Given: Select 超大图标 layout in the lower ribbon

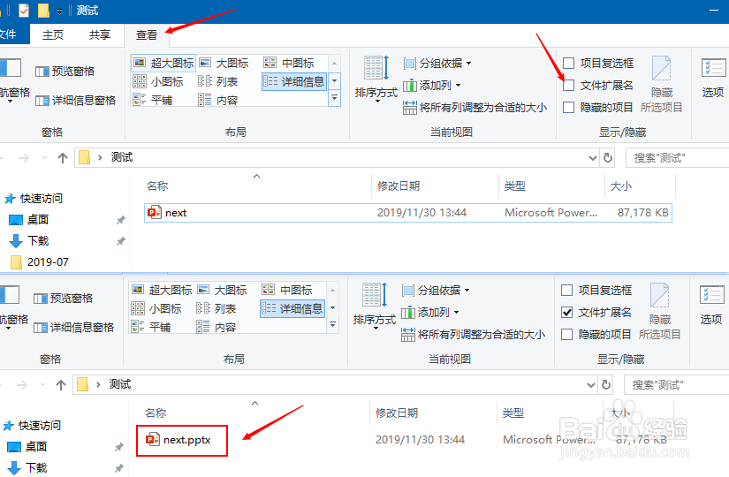Looking at the screenshot, I should coord(162,290).
